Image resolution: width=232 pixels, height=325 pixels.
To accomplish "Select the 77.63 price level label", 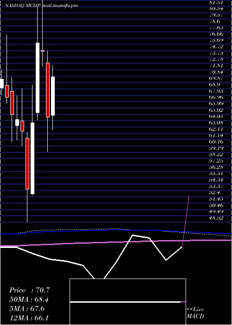I will tap(216, 27).
